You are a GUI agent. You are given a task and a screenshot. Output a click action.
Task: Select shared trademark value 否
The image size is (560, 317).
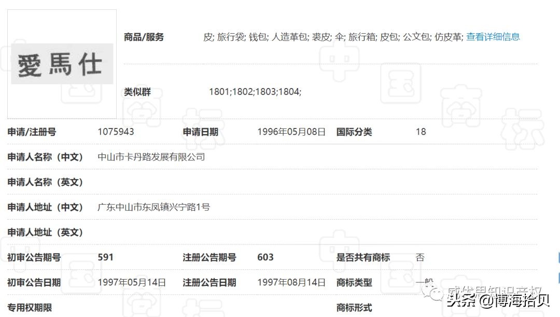click(420, 257)
